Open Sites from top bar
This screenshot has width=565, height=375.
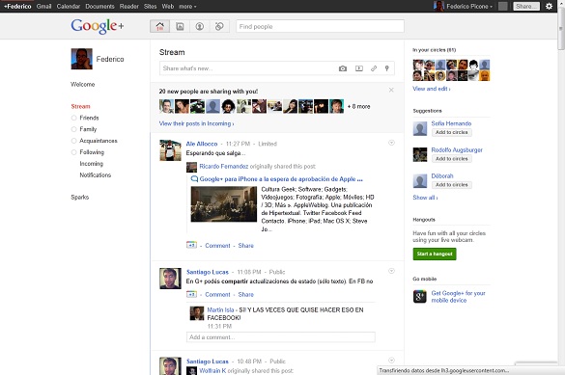click(151, 6)
